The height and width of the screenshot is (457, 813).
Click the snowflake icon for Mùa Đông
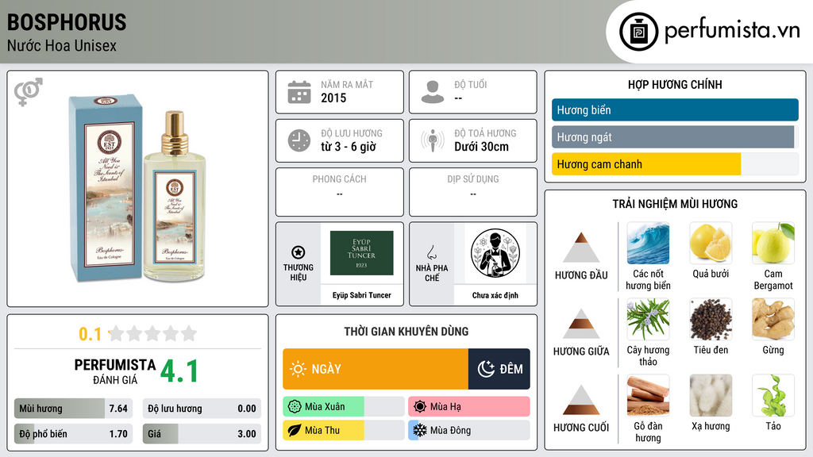pyautogui.click(x=420, y=430)
